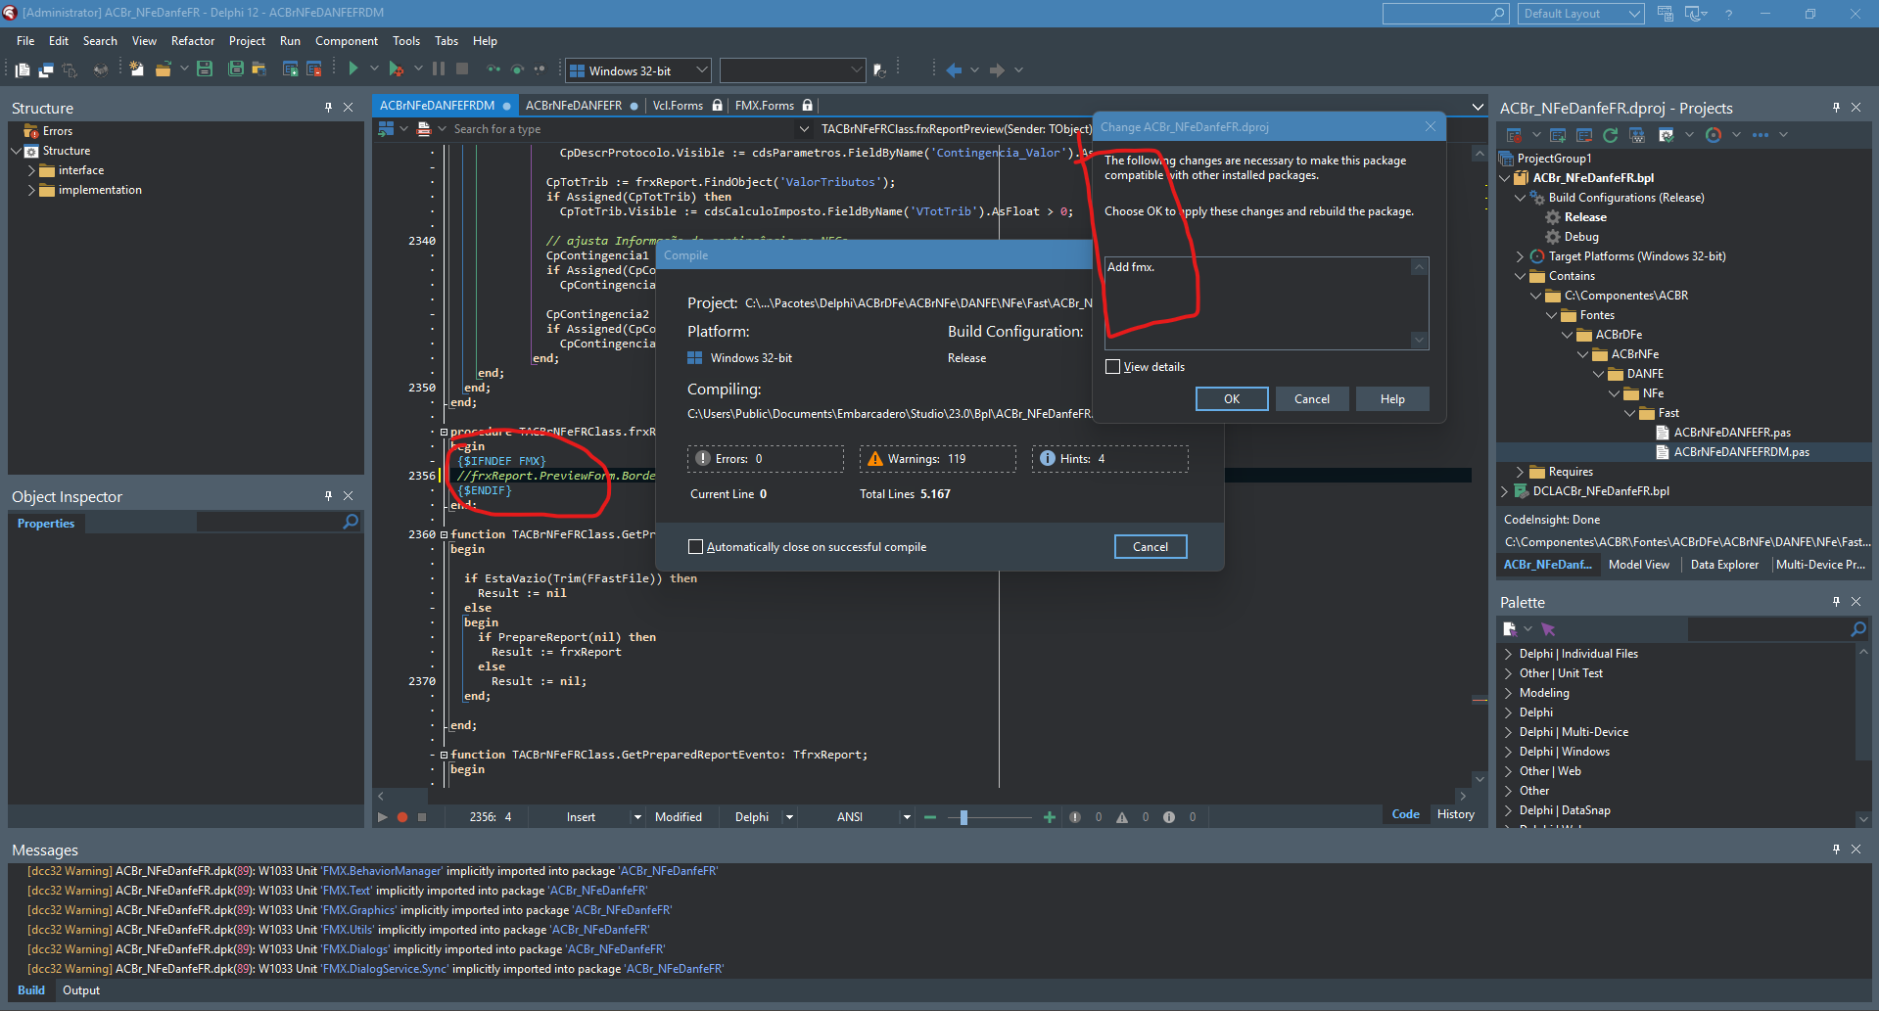The height and width of the screenshot is (1011, 1879).
Task: Collapse Build Configurations (Release) node
Action: [x=1520, y=198]
